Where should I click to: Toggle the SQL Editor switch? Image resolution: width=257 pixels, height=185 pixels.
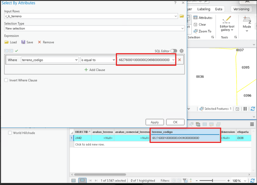pos(174,51)
